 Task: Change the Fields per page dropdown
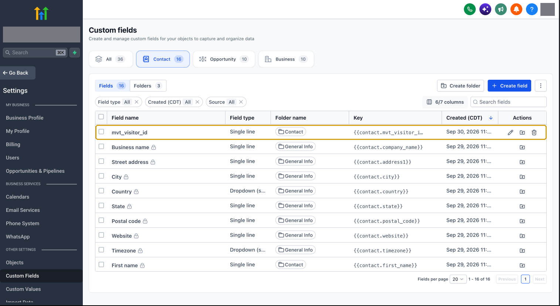coord(458,279)
